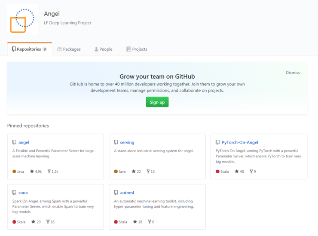Click the fork icon on angel repository
The image size is (318, 236).
click(48, 172)
